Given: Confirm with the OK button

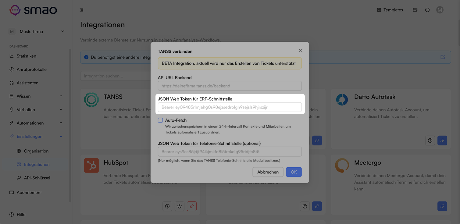Looking at the screenshot, I should [x=294, y=172].
